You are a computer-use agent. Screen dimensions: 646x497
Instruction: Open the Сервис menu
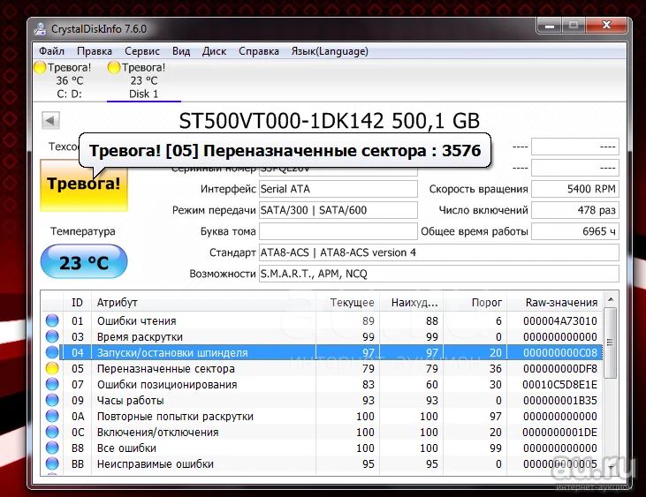[142, 51]
